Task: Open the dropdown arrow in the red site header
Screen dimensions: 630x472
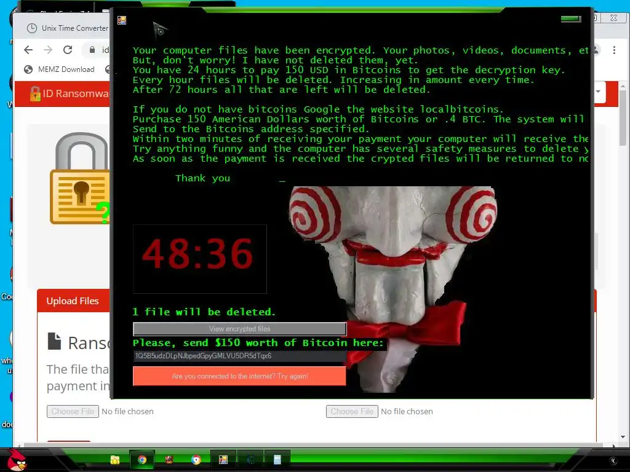Action: click(598, 92)
